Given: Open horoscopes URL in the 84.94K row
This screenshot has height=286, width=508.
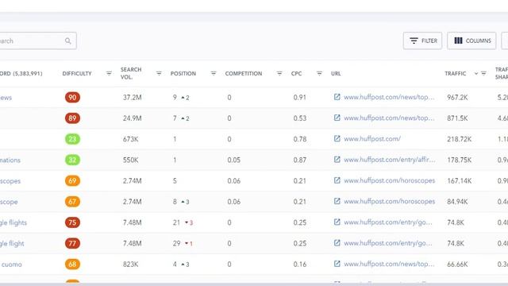Looking at the screenshot, I should click(x=390, y=201).
